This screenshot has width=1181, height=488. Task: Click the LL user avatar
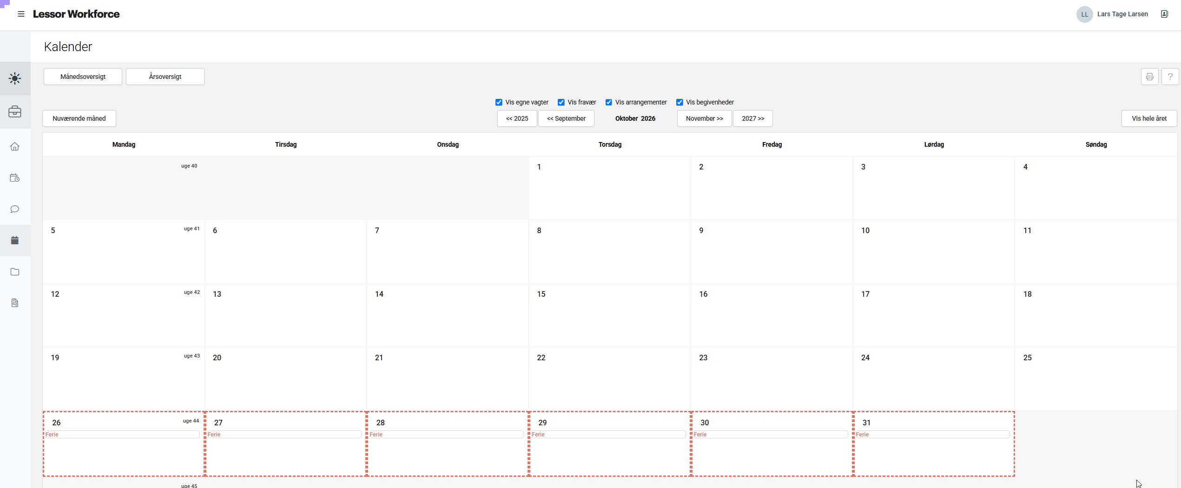(1084, 14)
